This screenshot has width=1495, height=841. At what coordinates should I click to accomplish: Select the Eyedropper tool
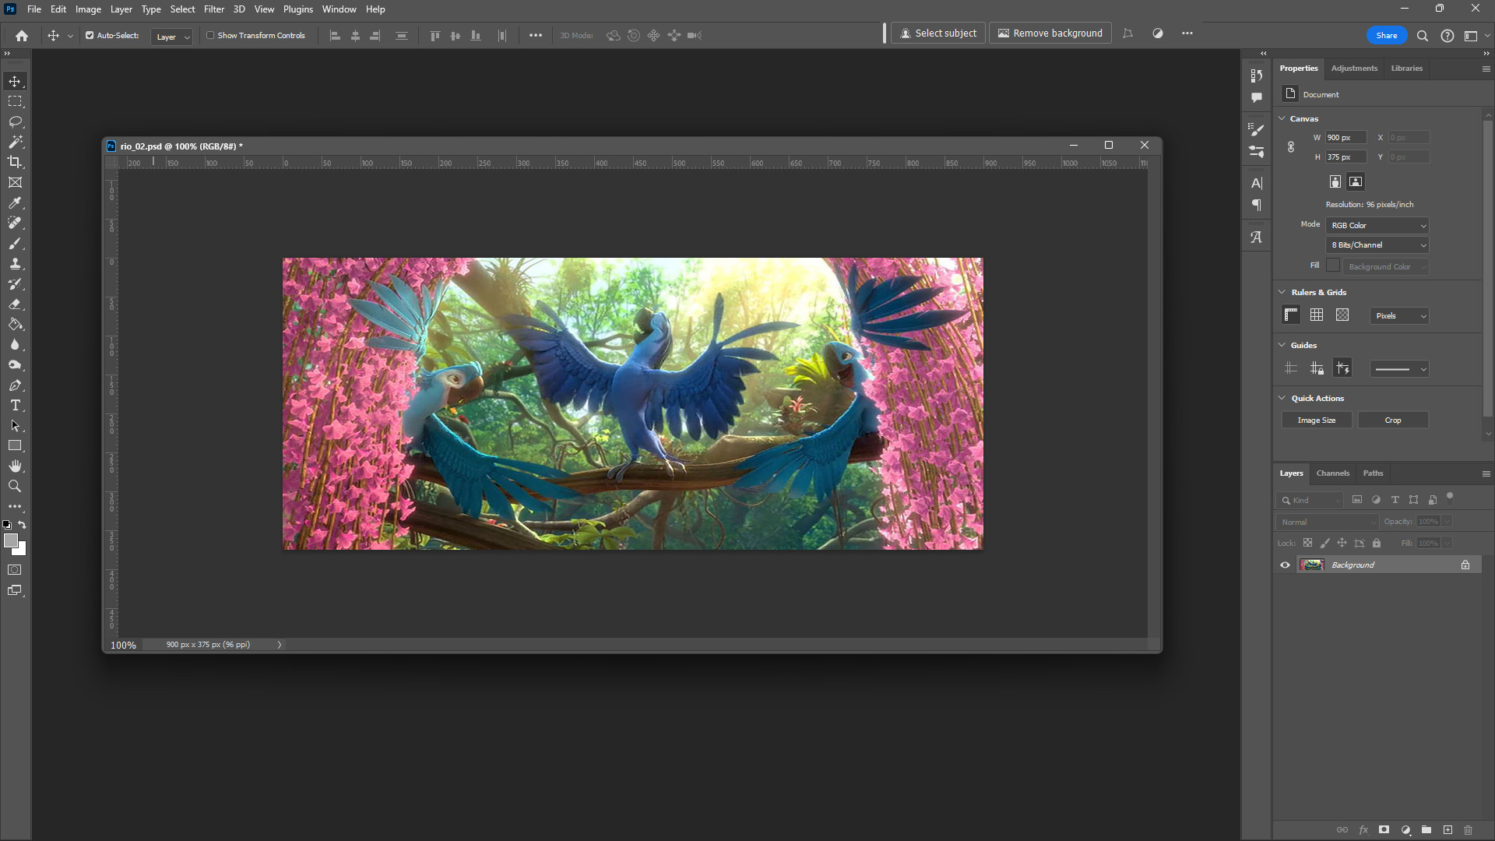pyautogui.click(x=15, y=203)
